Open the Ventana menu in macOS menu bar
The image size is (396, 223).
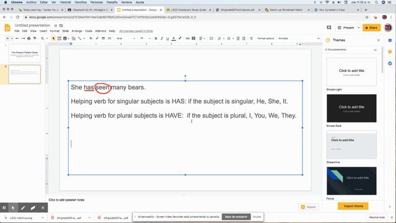coord(126,2)
